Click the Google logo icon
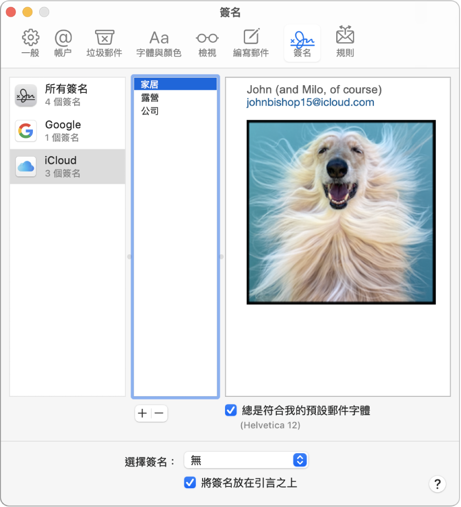The width and height of the screenshot is (461, 507). (x=26, y=131)
